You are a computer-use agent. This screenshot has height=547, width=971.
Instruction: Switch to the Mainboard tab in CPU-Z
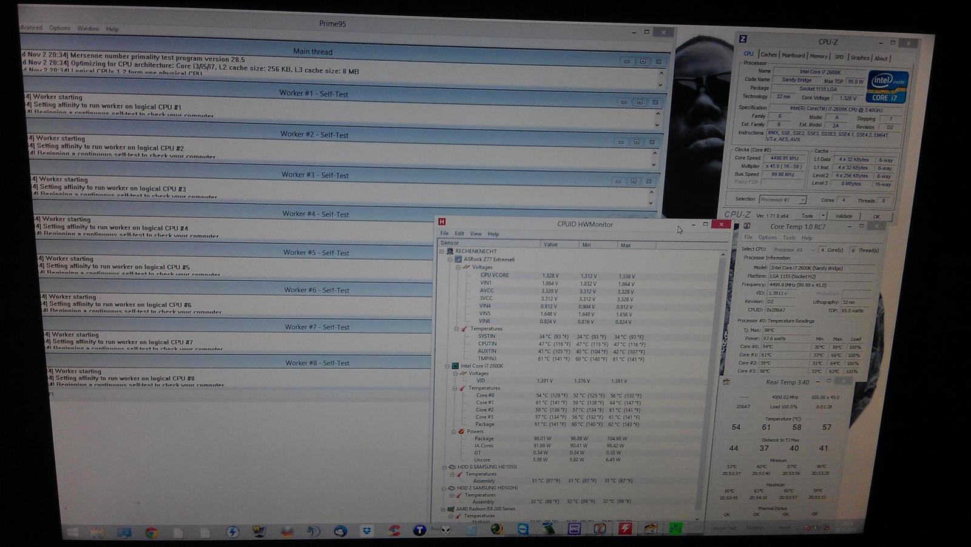793,55
